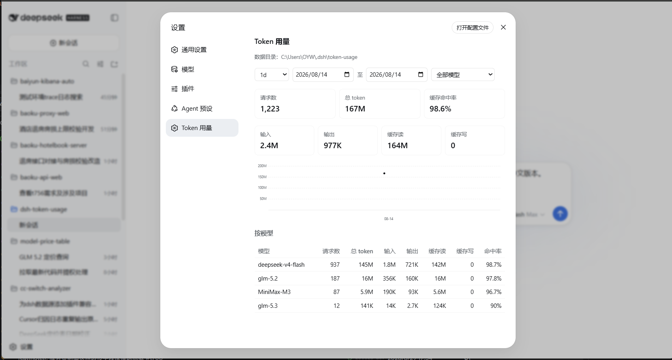672x360 pixels.
Task: Open the baiyun-kibana-auto folder in sidebar
Action: coord(64,81)
